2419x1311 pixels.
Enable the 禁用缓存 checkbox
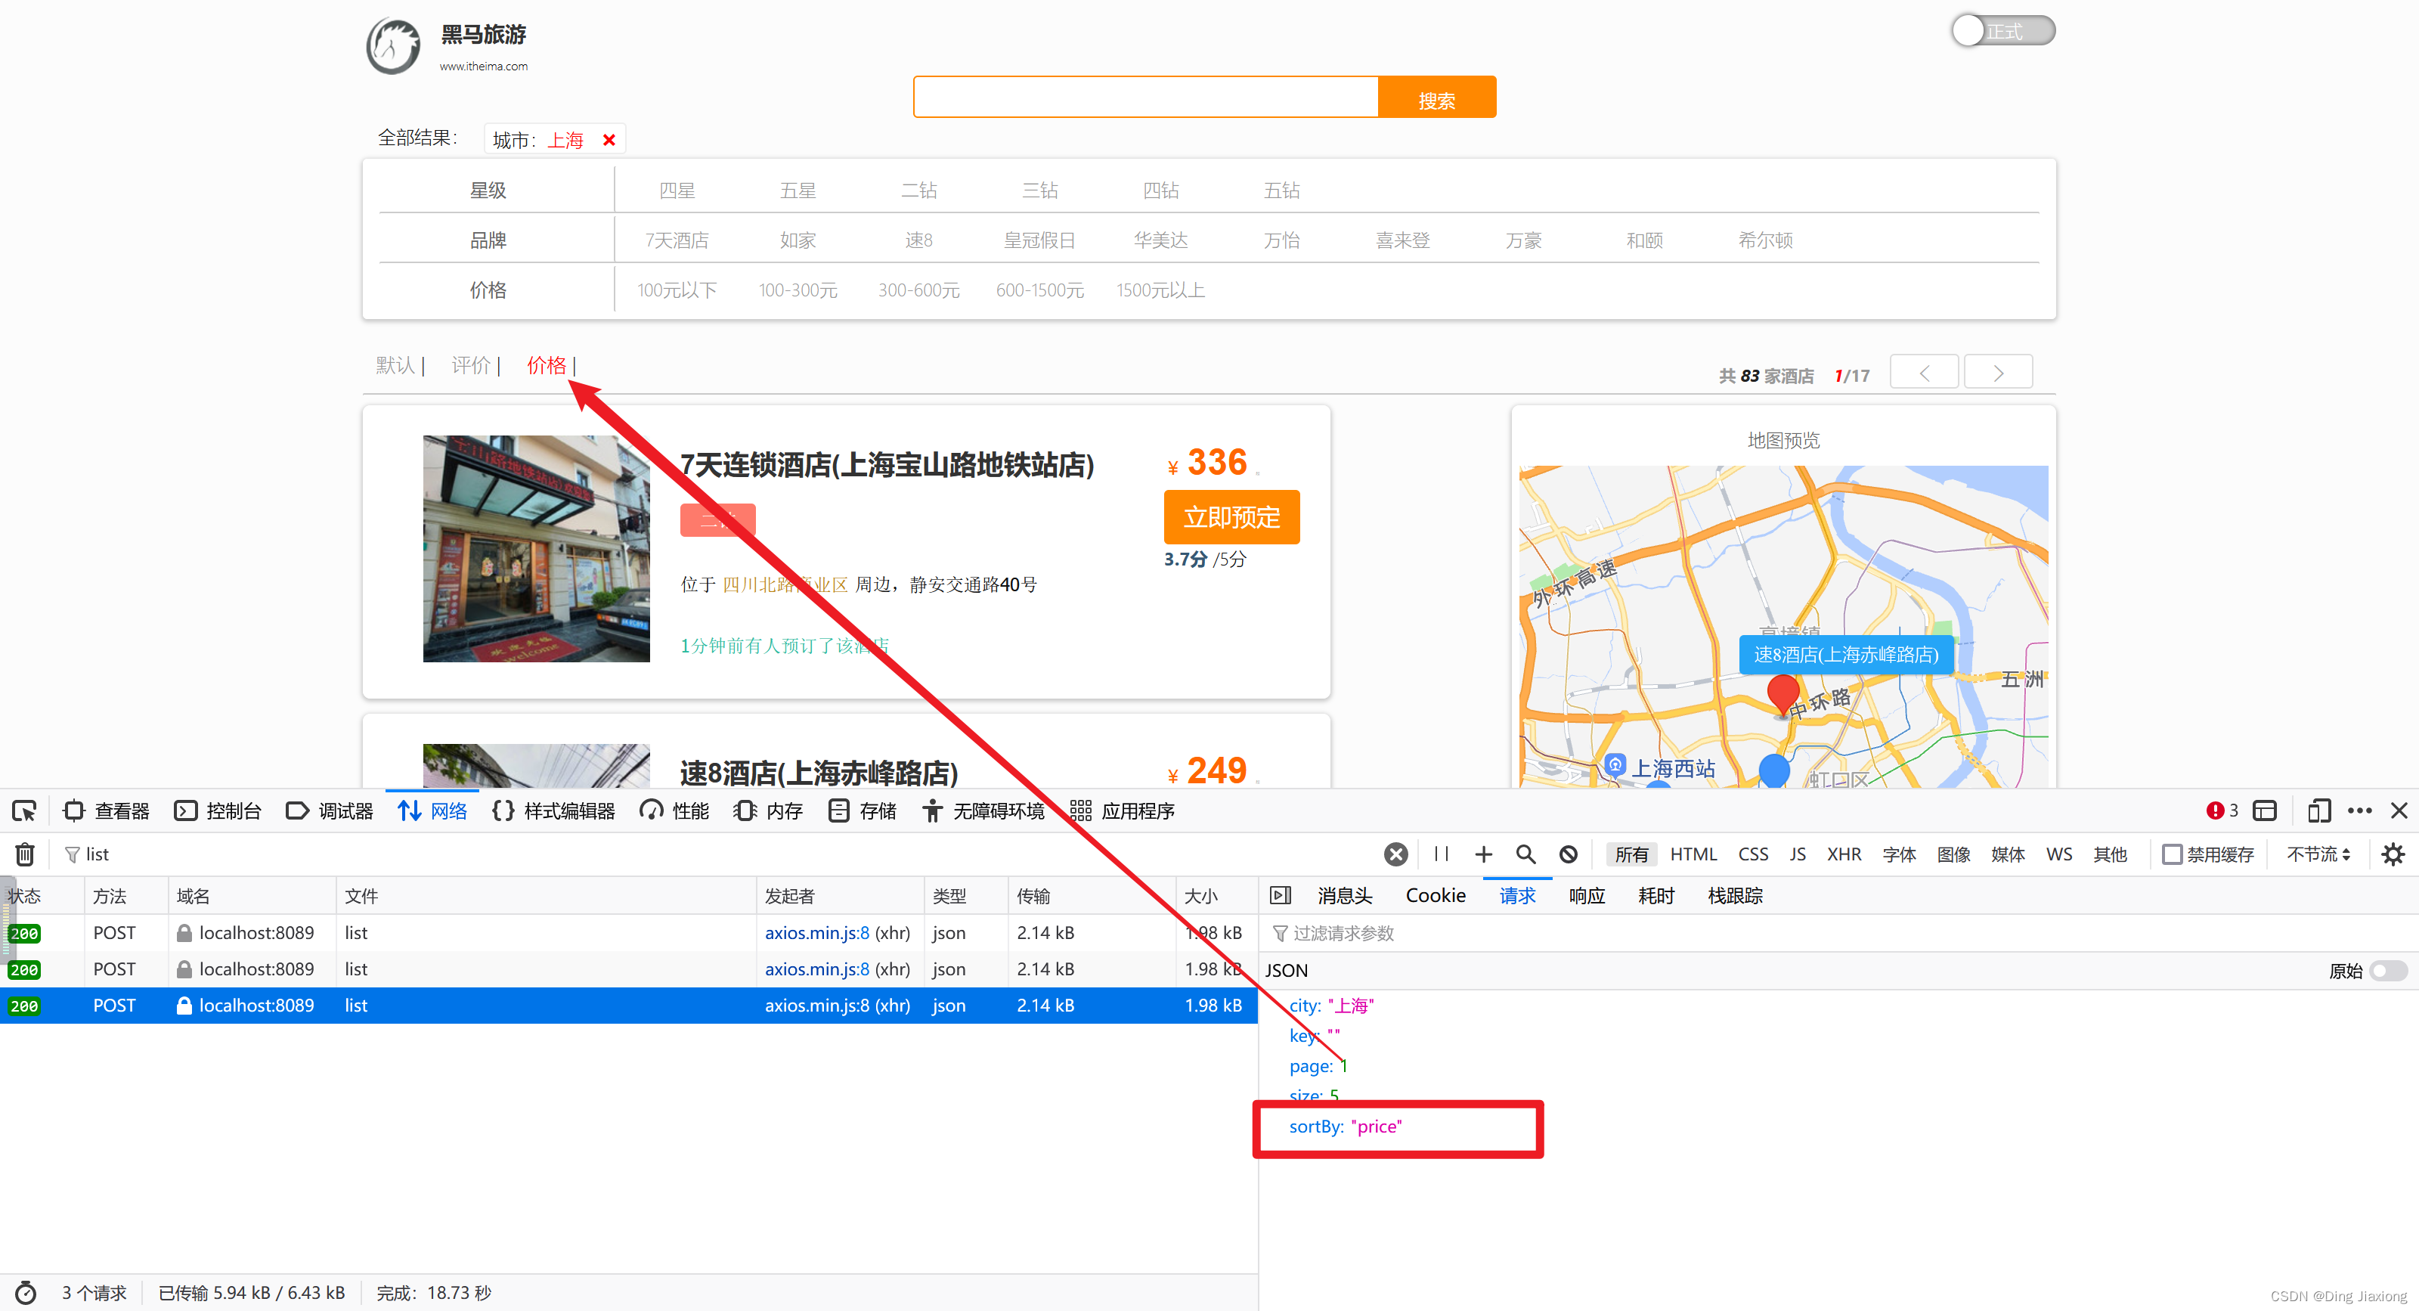click(2173, 854)
